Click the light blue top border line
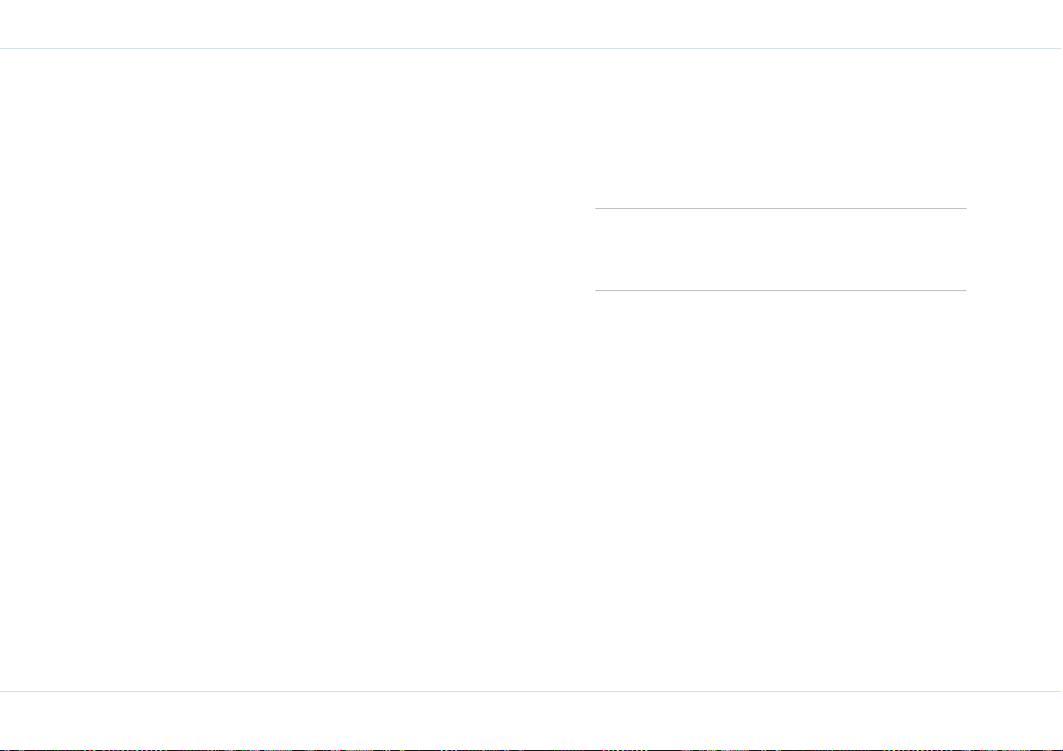 tap(532, 49)
